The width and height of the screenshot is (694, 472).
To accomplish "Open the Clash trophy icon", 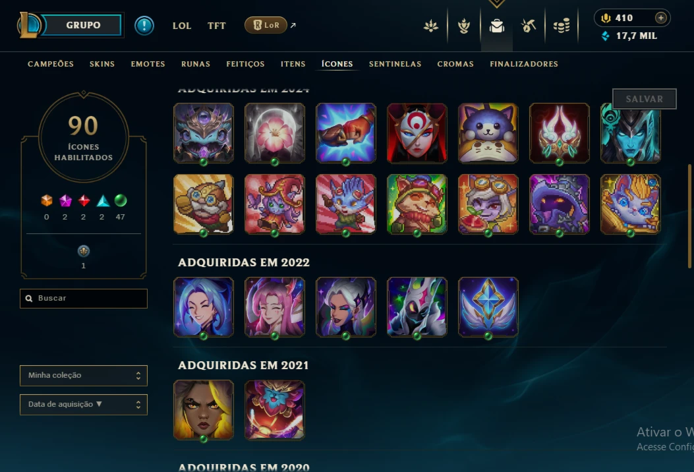I will point(464,26).
